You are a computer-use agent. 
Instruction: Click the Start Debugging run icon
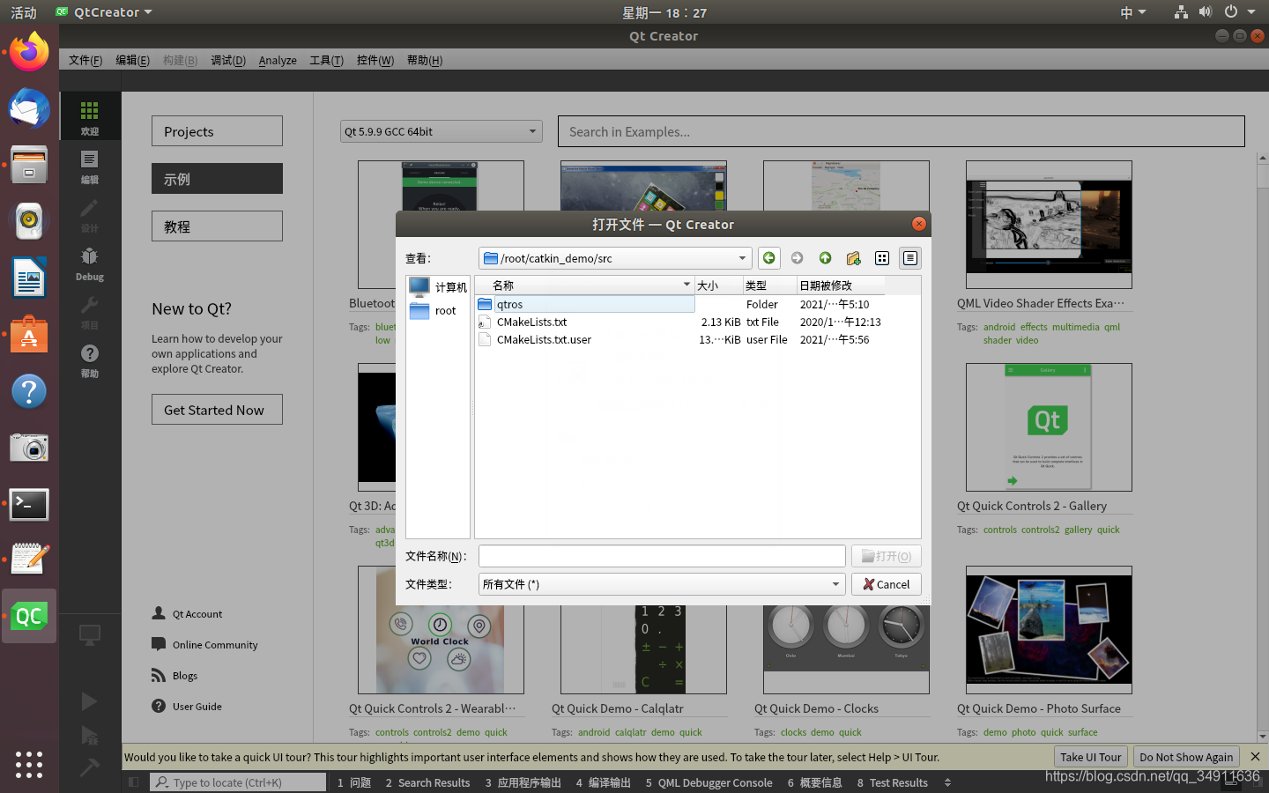tap(89, 735)
